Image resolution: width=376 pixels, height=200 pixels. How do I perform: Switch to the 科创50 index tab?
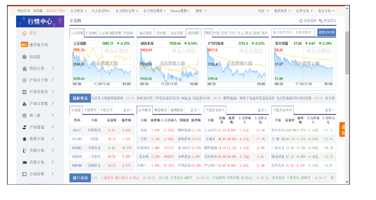click(128, 33)
